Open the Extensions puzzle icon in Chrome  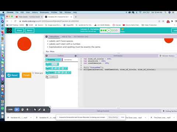[x=172, y=21]
